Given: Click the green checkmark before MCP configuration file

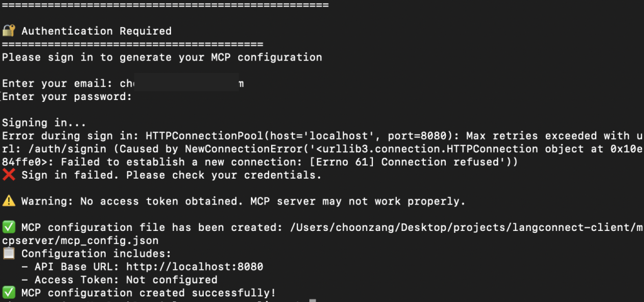Looking at the screenshot, I should point(9,227).
